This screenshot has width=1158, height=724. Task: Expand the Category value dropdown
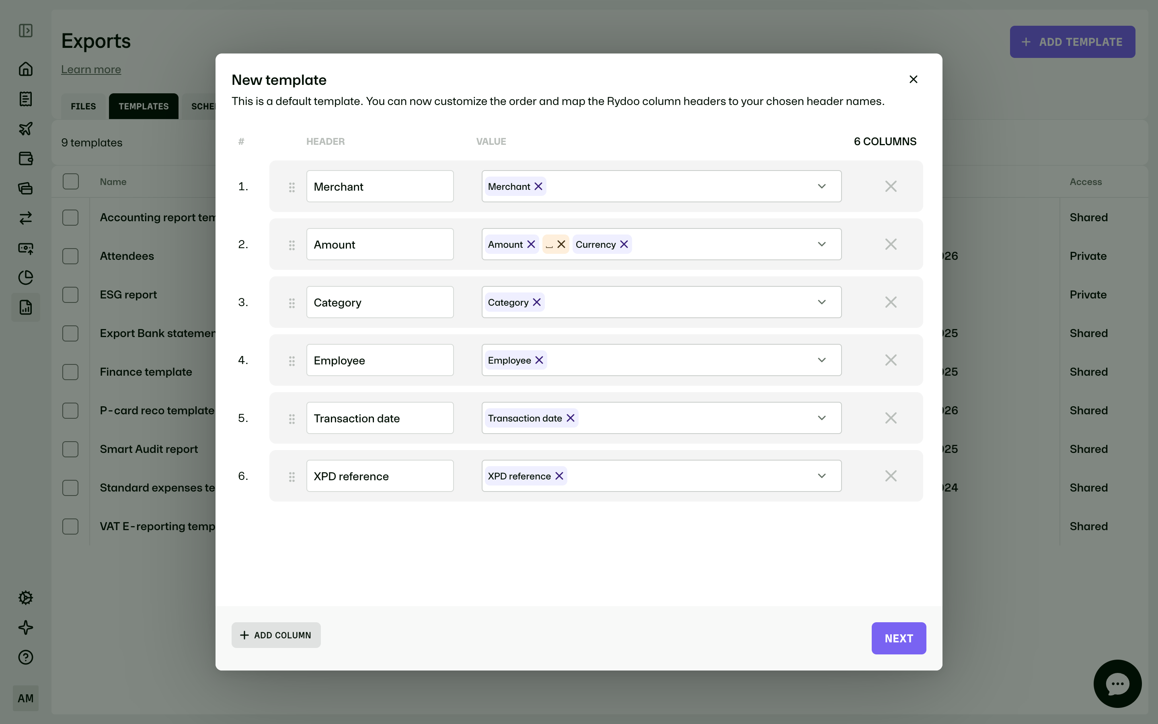821,302
